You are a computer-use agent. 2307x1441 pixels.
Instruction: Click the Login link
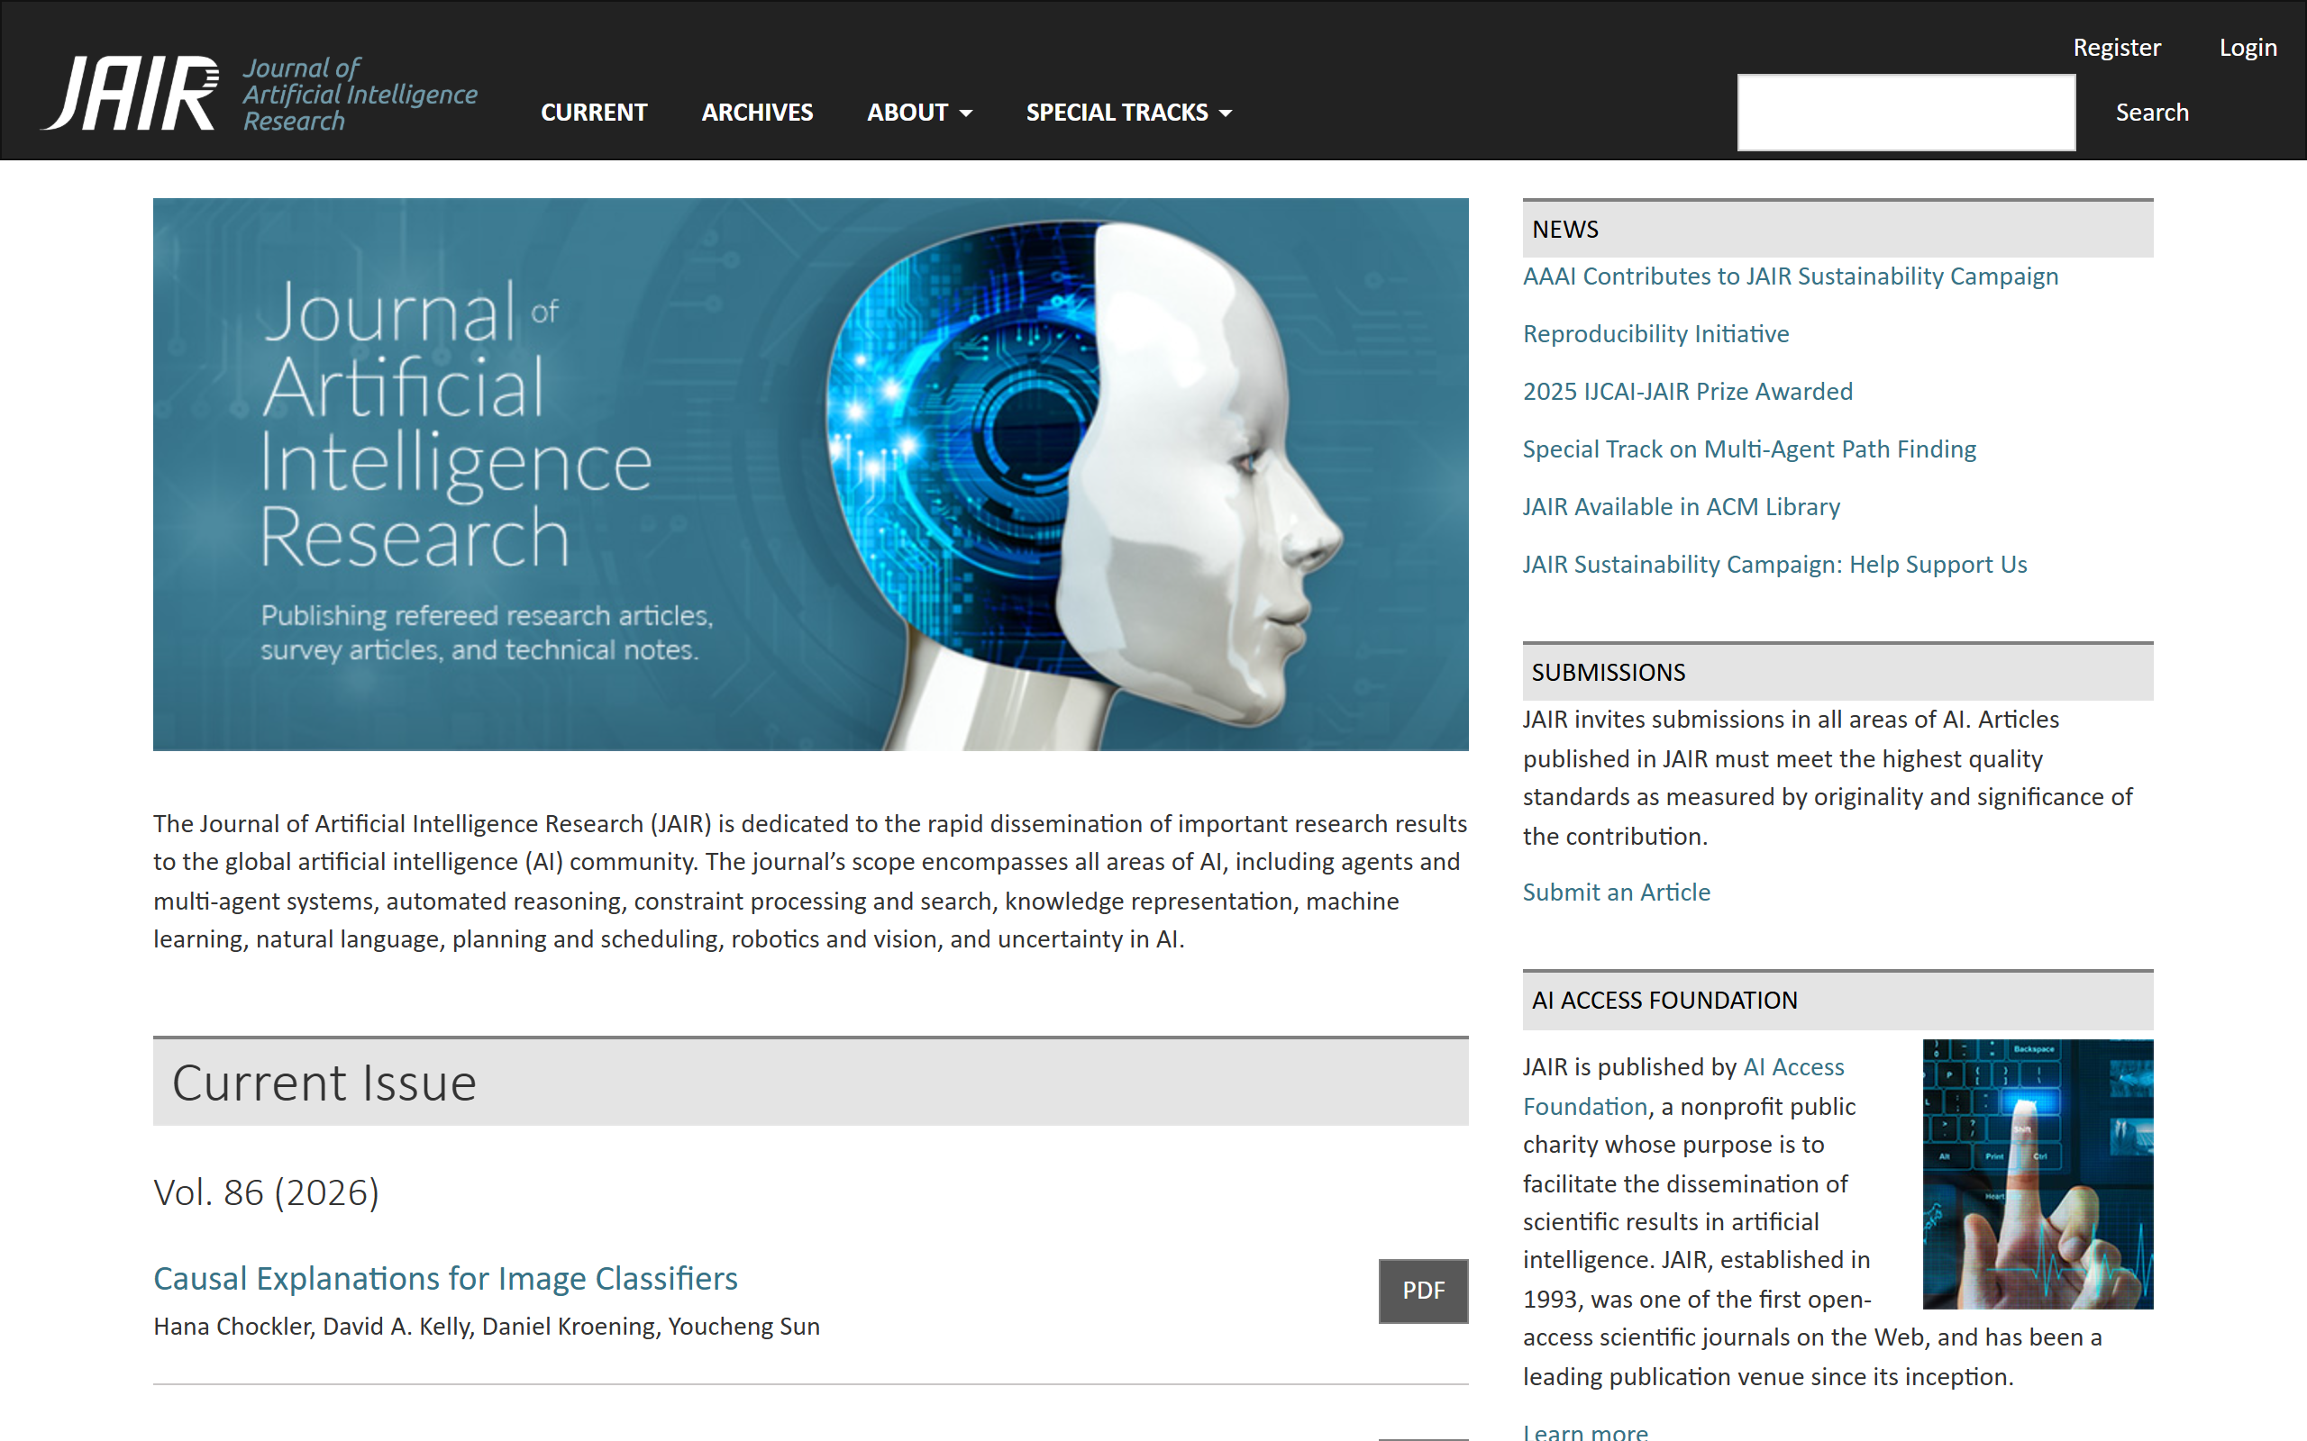click(2247, 48)
